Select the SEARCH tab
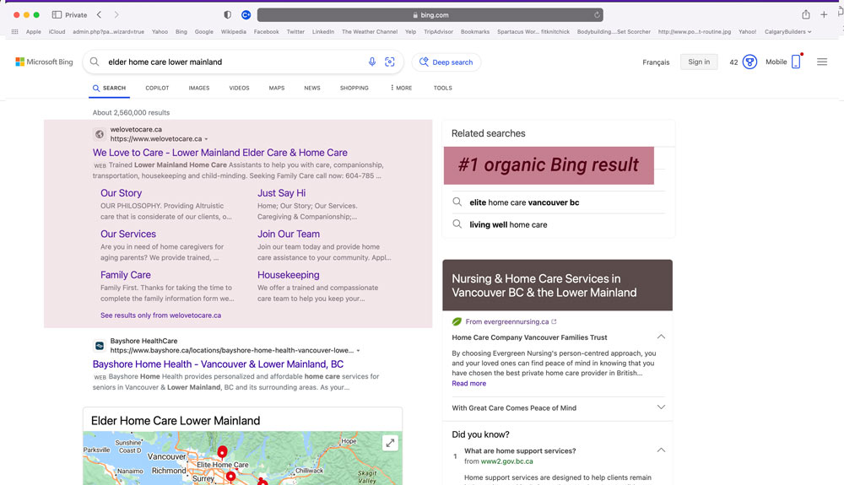The height and width of the screenshot is (485, 844). click(x=109, y=89)
